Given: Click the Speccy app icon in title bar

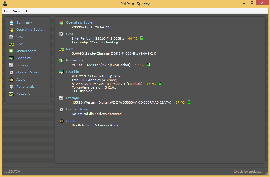Looking at the screenshot, I should pyautogui.click(x=5, y=4).
